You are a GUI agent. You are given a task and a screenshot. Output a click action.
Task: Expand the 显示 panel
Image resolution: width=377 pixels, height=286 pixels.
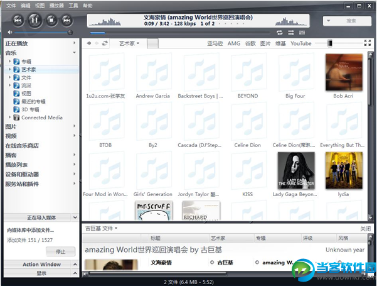tap(75, 273)
